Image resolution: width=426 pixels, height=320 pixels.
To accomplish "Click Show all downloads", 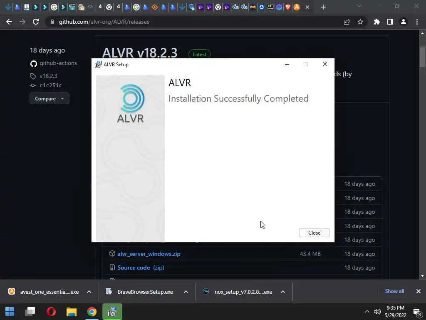I will [394, 291].
